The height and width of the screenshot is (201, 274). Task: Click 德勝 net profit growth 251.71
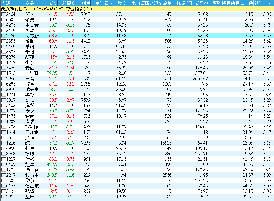(201, 154)
